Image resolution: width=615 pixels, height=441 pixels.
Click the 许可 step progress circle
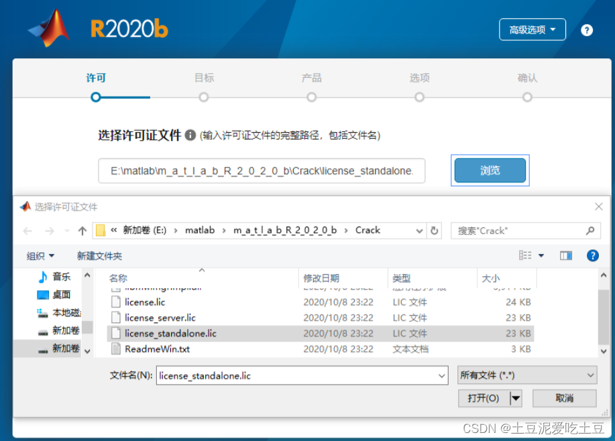(96, 97)
